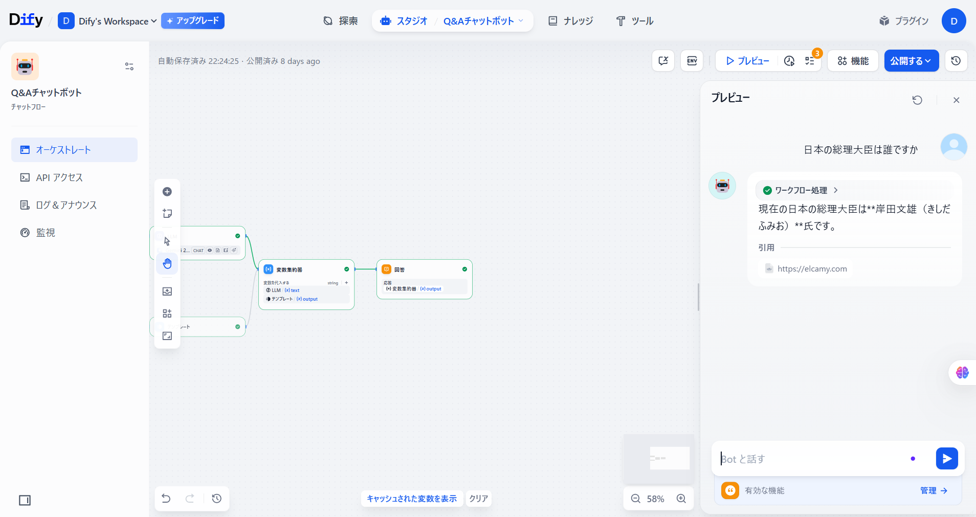Select the hand pan tool
Image resolution: width=976 pixels, height=517 pixels.
coord(167,264)
